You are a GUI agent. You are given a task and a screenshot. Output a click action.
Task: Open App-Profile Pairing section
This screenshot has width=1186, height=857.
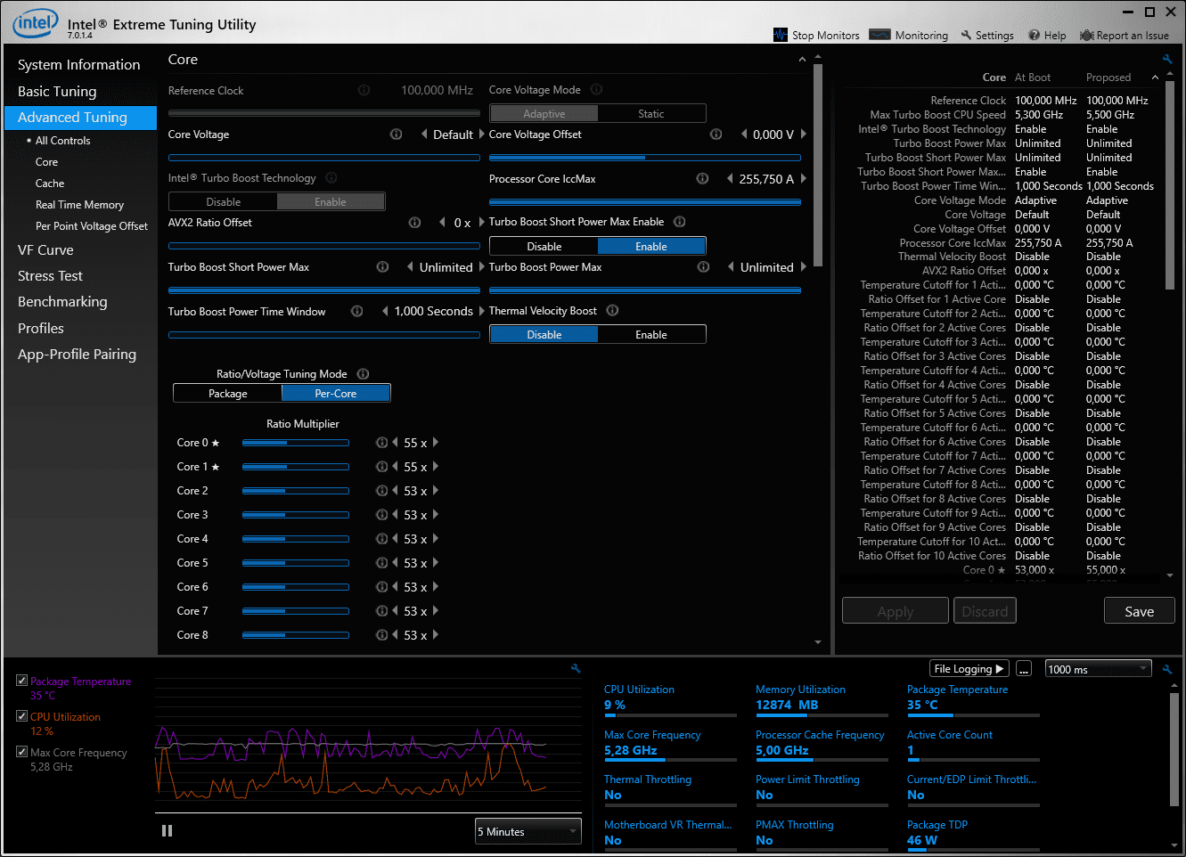click(78, 354)
